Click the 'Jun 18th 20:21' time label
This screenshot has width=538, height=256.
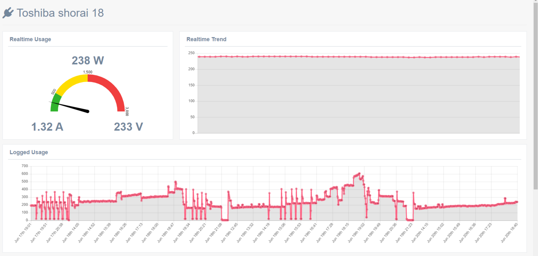197,232
